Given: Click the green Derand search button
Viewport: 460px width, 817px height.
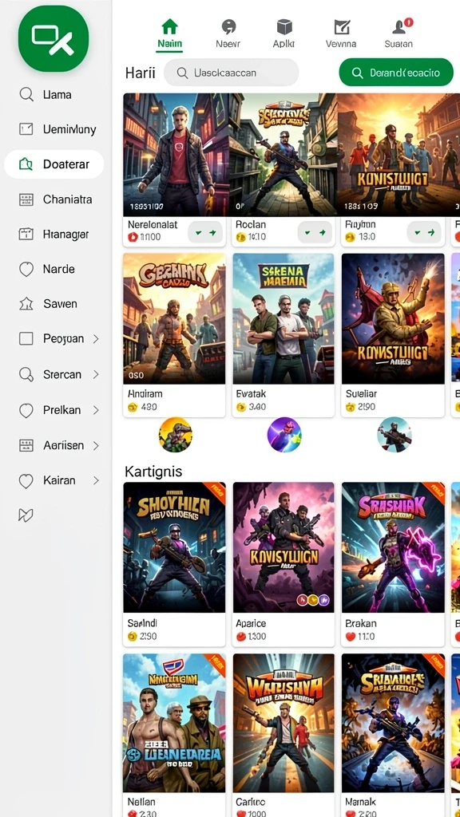Looking at the screenshot, I should (x=396, y=73).
